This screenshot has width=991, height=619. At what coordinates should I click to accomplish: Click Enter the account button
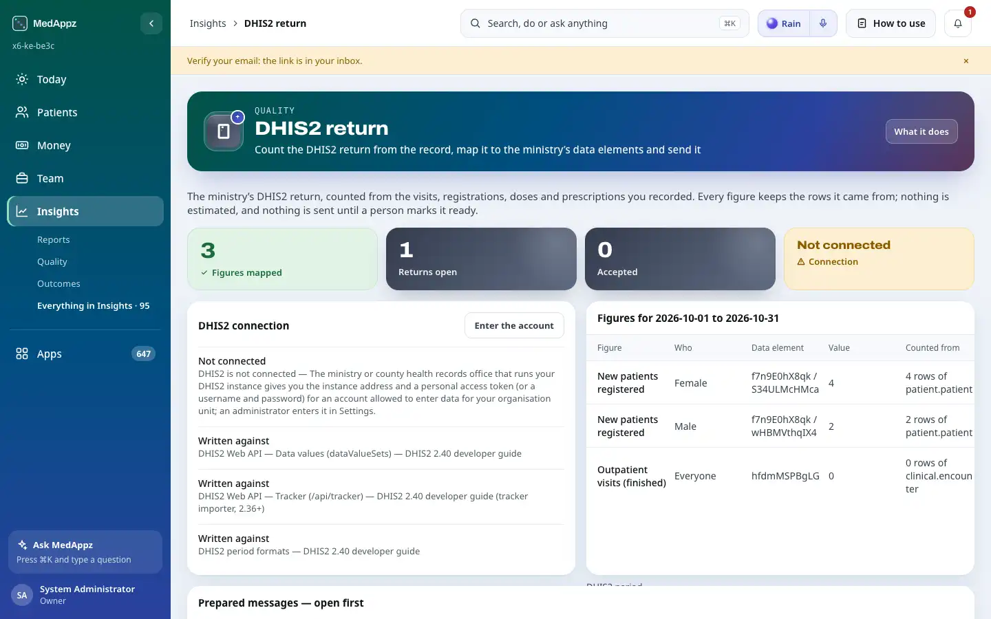pyautogui.click(x=514, y=325)
